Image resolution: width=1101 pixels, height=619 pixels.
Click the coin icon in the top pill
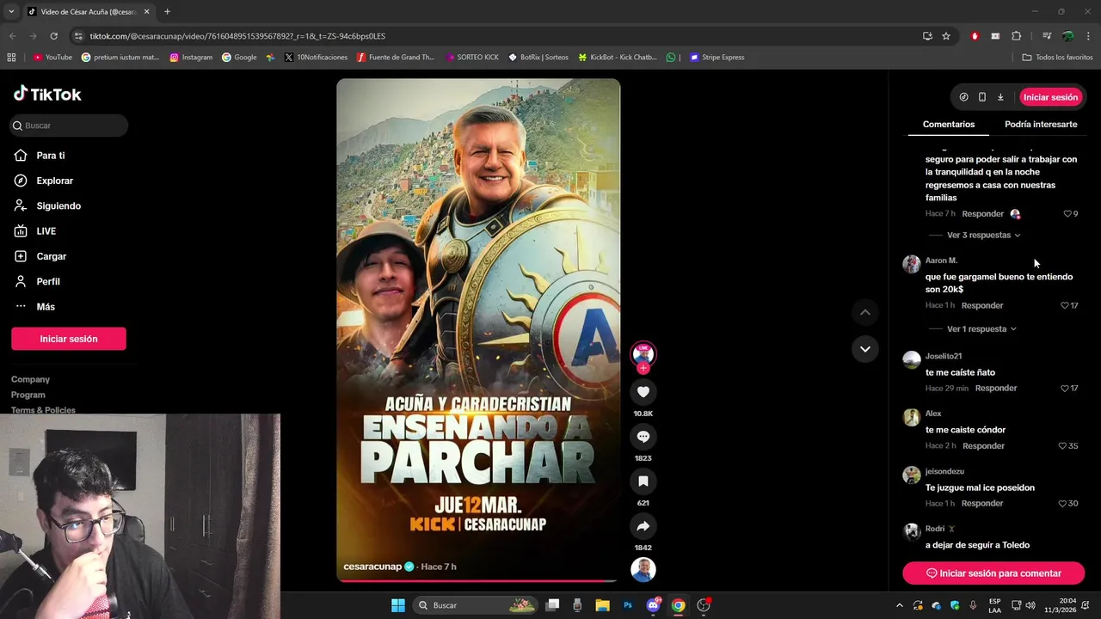click(963, 97)
